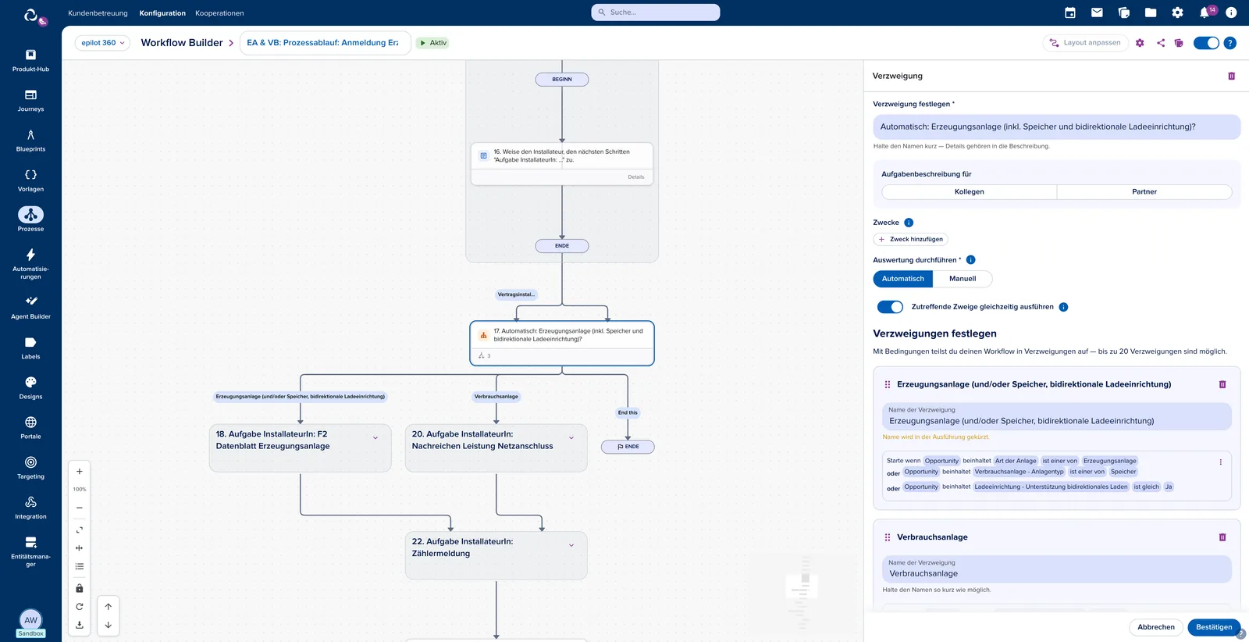Open mail icon in top bar
The image size is (1249, 642).
click(x=1097, y=12)
